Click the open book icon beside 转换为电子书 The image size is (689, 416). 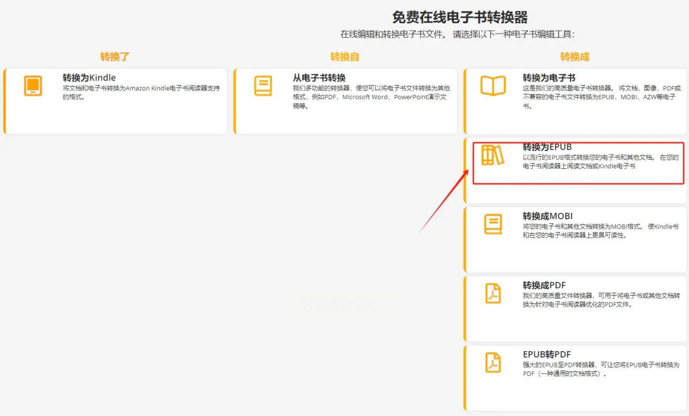493,86
